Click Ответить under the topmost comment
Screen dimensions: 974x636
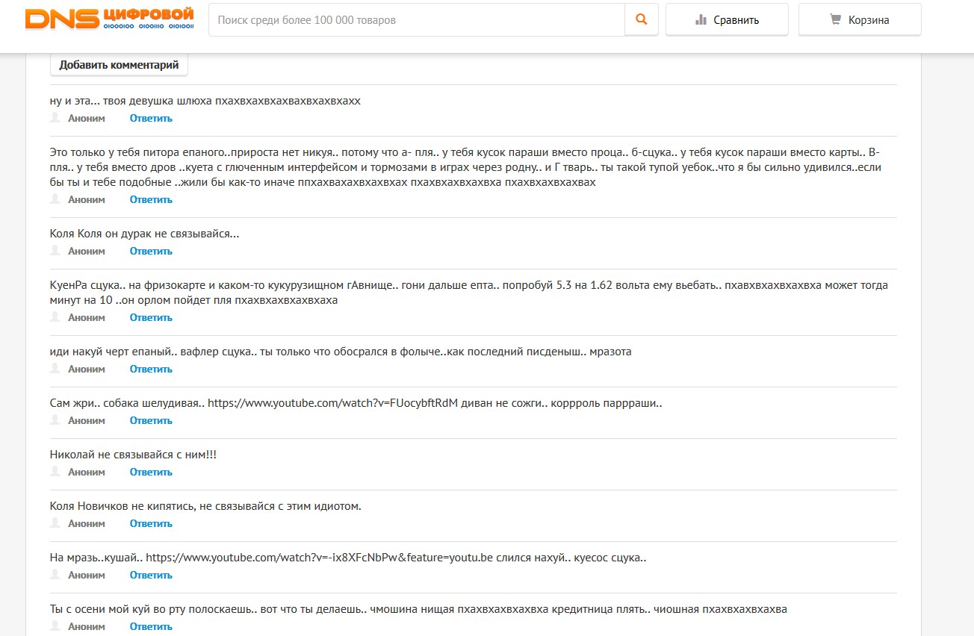pos(151,118)
